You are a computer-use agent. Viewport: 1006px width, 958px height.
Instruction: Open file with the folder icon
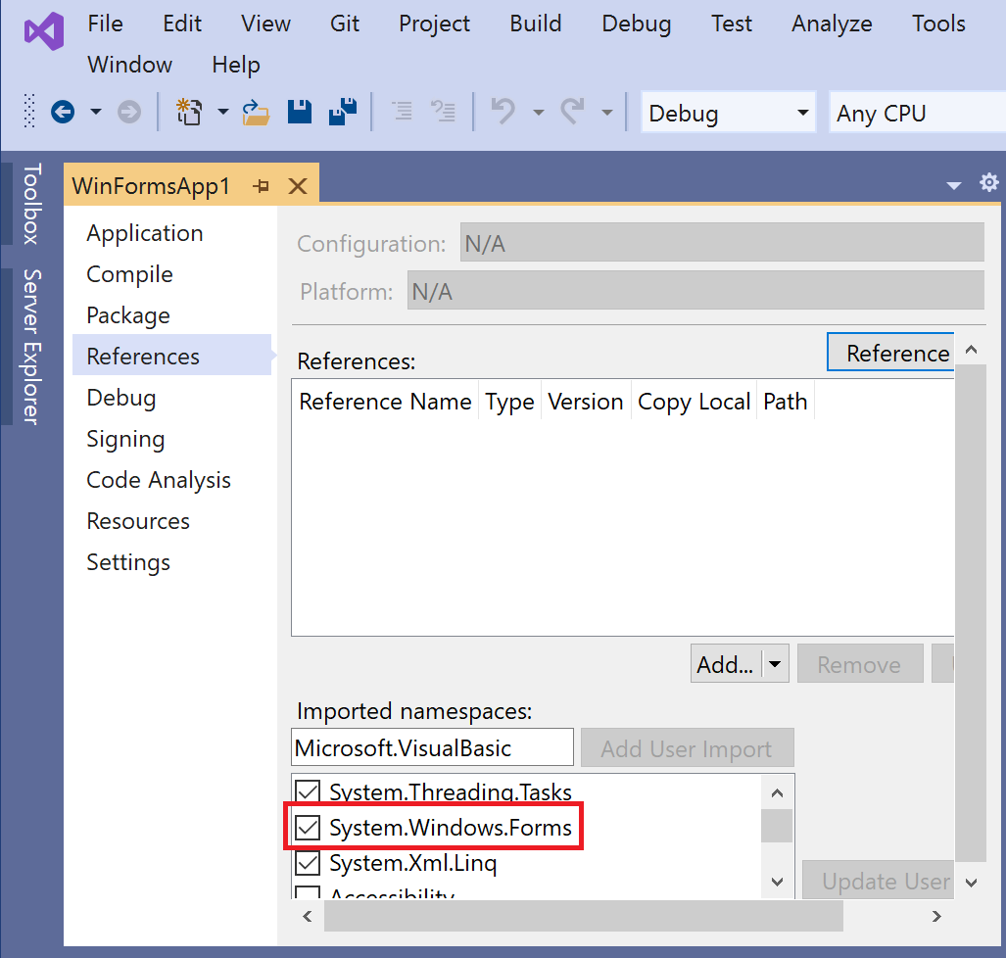256,112
